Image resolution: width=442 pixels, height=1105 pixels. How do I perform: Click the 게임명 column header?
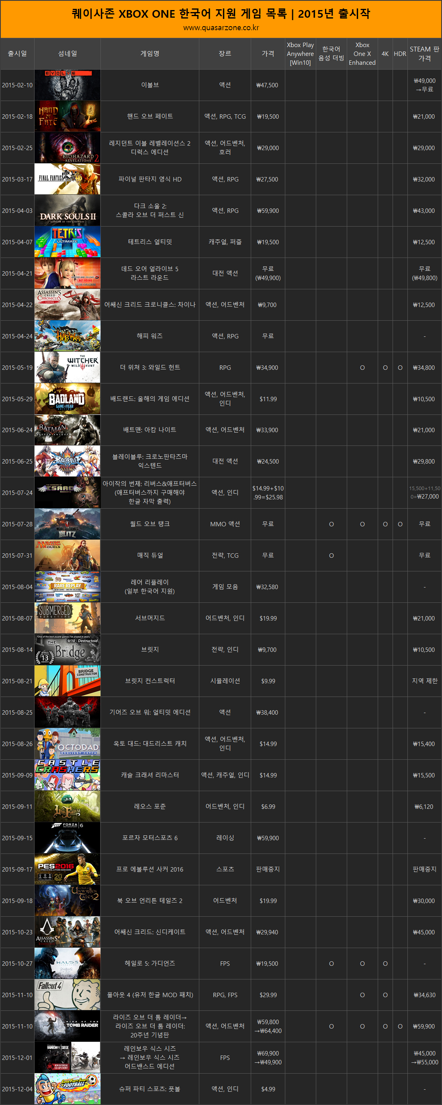pos(150,54)
